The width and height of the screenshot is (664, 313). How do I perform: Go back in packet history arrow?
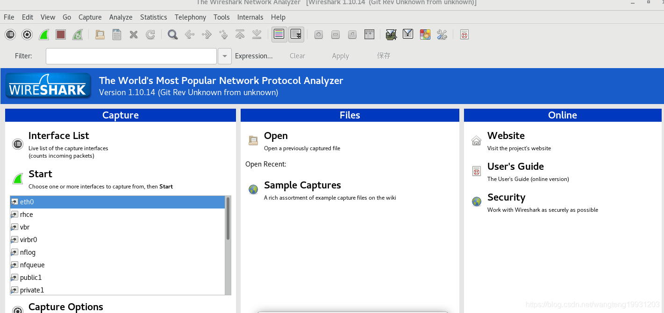click(x=189, y=35)
